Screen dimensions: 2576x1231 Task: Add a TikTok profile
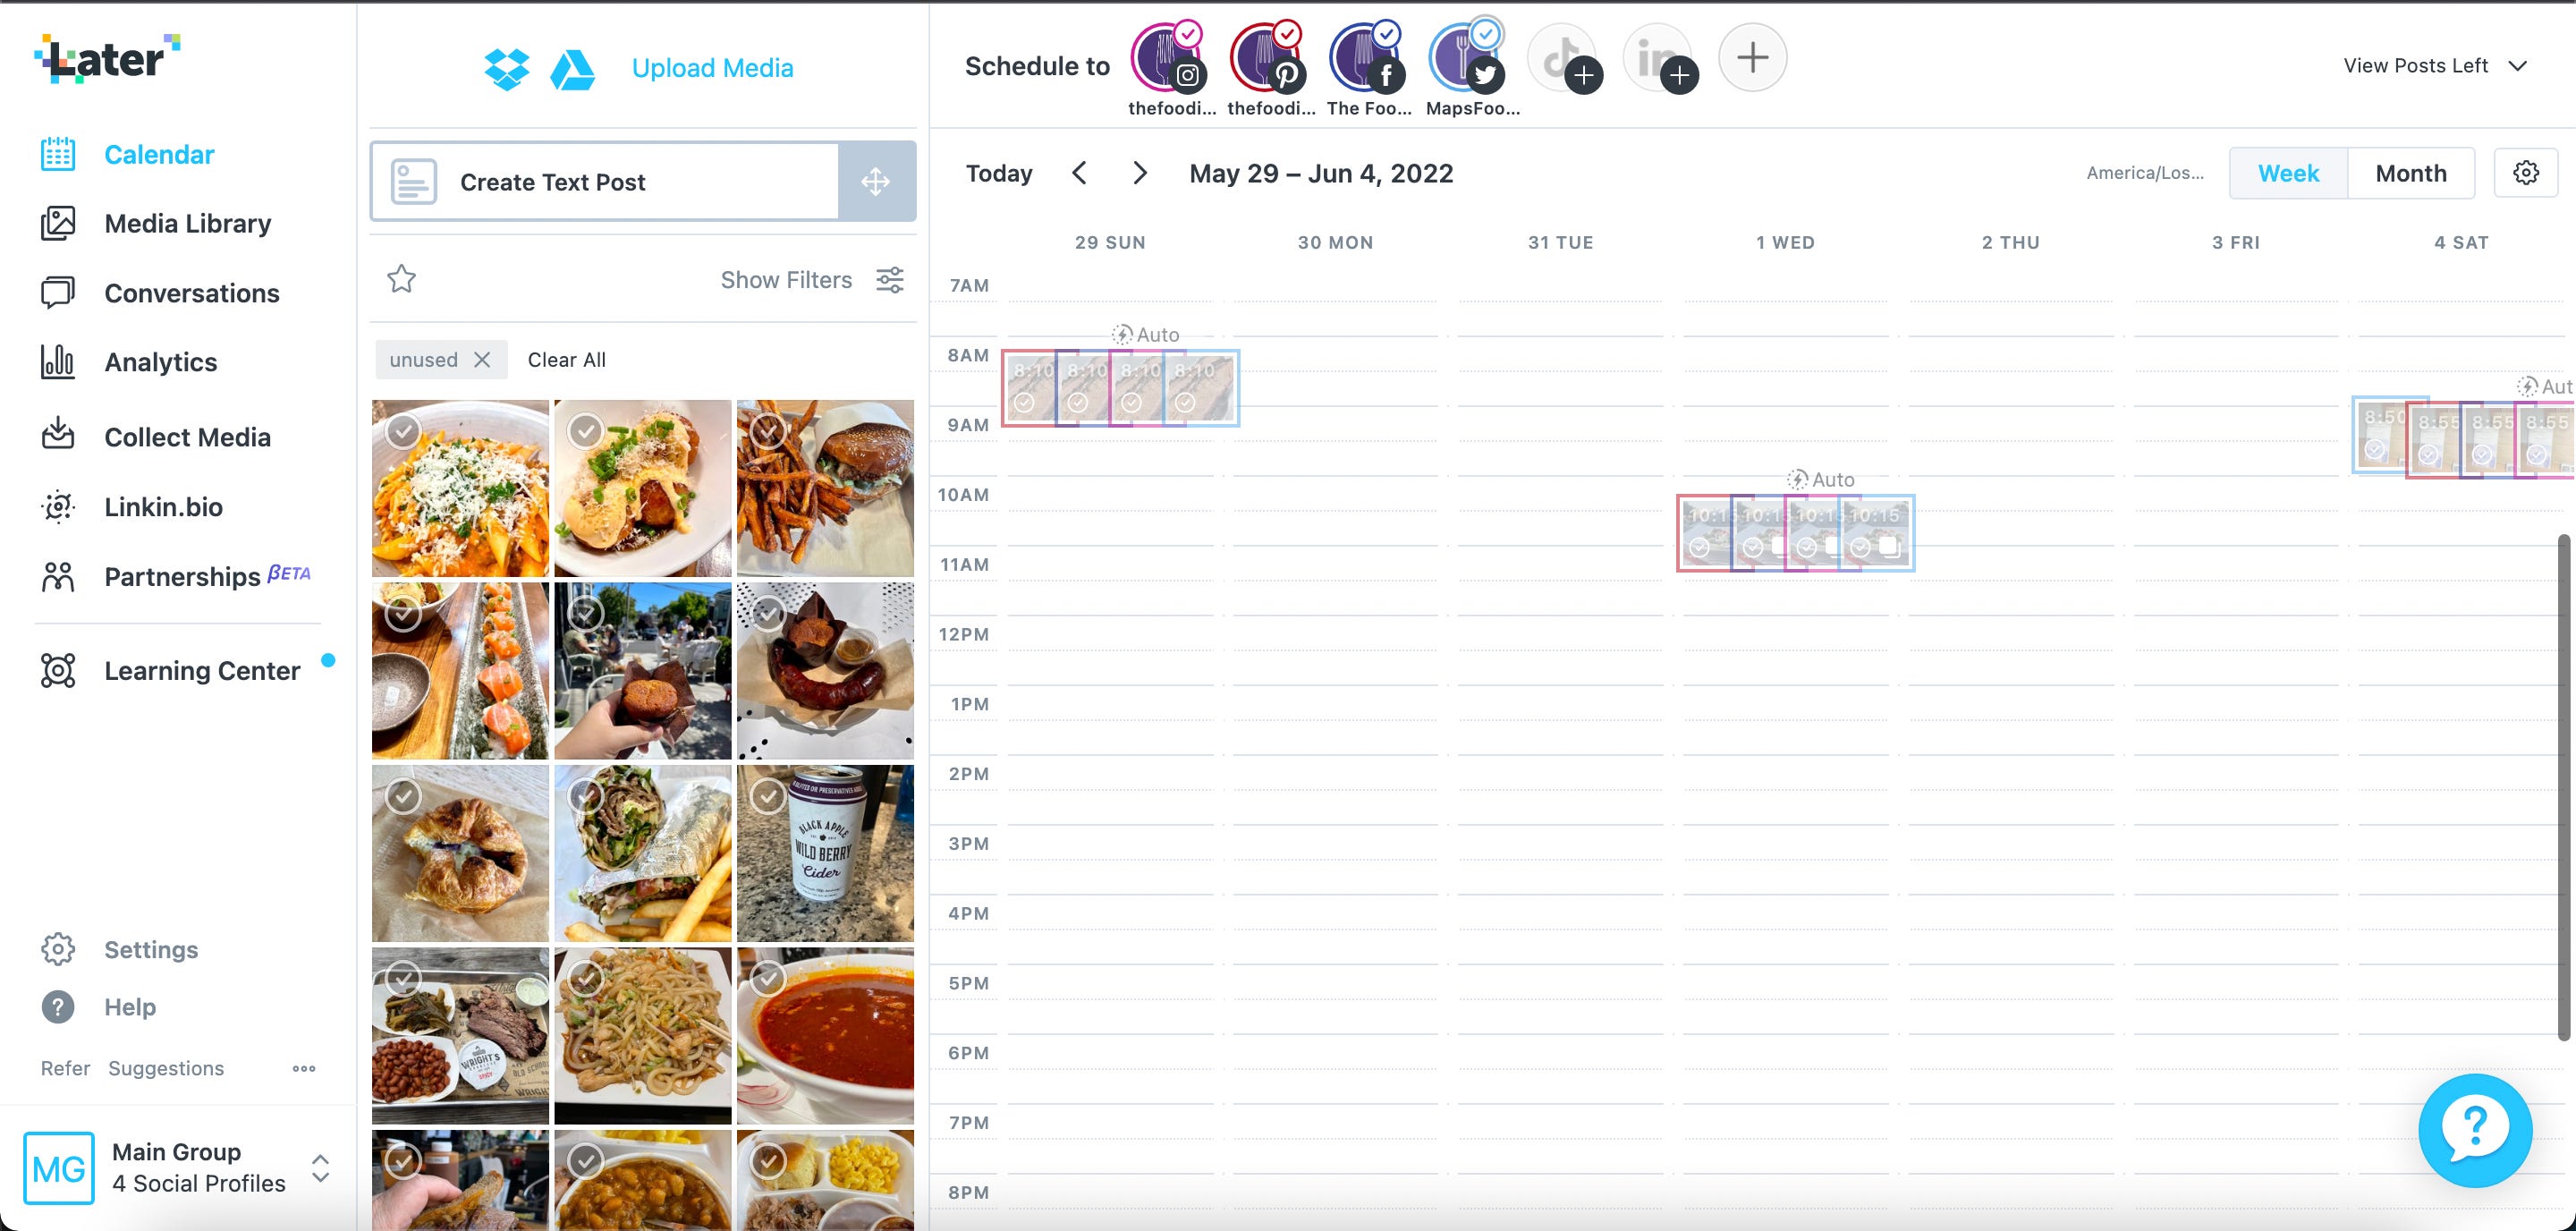[x=1565, y=58]
